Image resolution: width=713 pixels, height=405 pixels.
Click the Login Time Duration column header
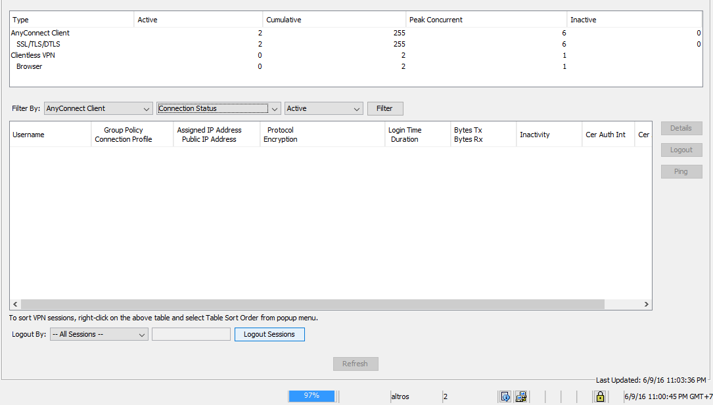pos(417,135)
